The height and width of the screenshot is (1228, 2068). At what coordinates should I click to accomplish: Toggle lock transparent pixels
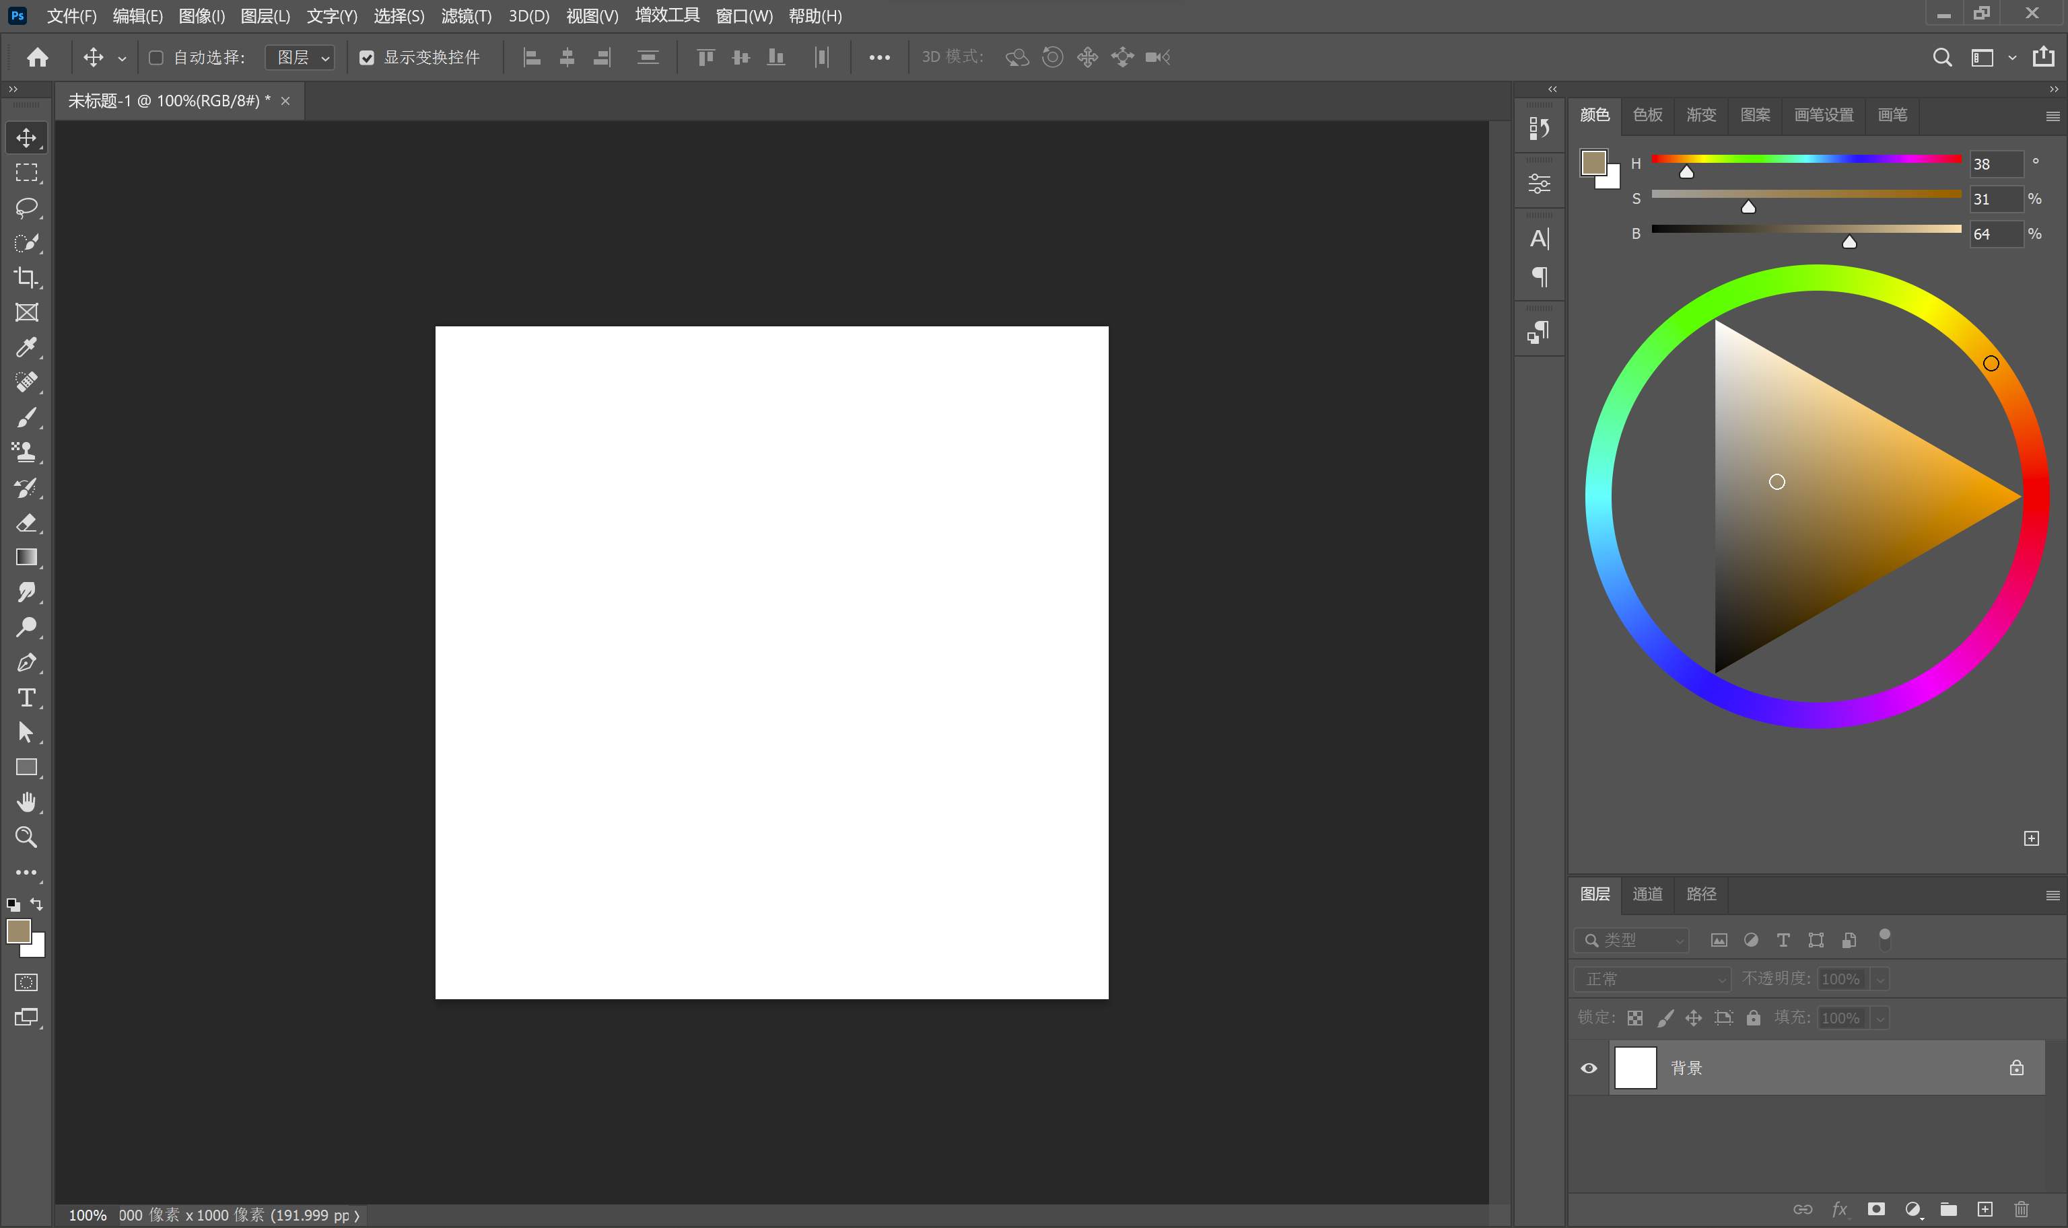click(1635, 1018)
